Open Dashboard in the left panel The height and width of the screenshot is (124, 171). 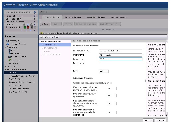14,41
